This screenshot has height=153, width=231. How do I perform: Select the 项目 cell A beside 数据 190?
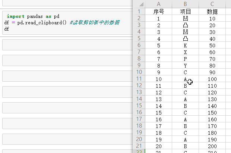[185, 140]
